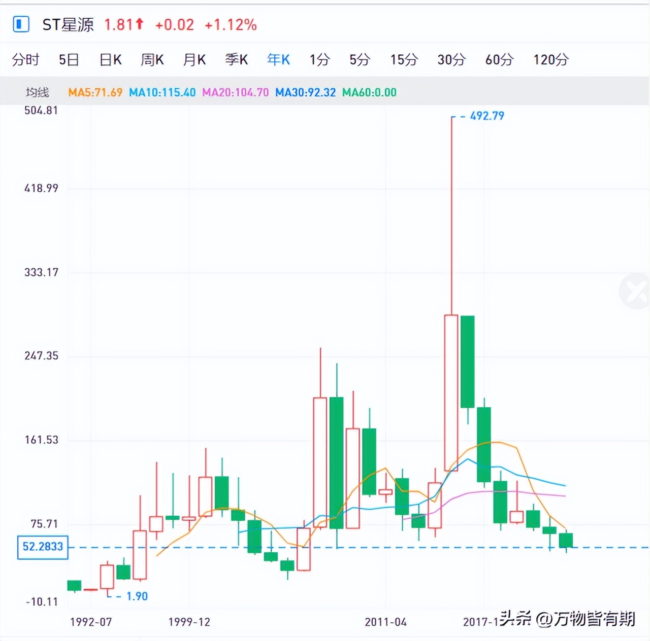
Task: Click the ST星源 stock logo icon
Action: click(x=21, y=24)
